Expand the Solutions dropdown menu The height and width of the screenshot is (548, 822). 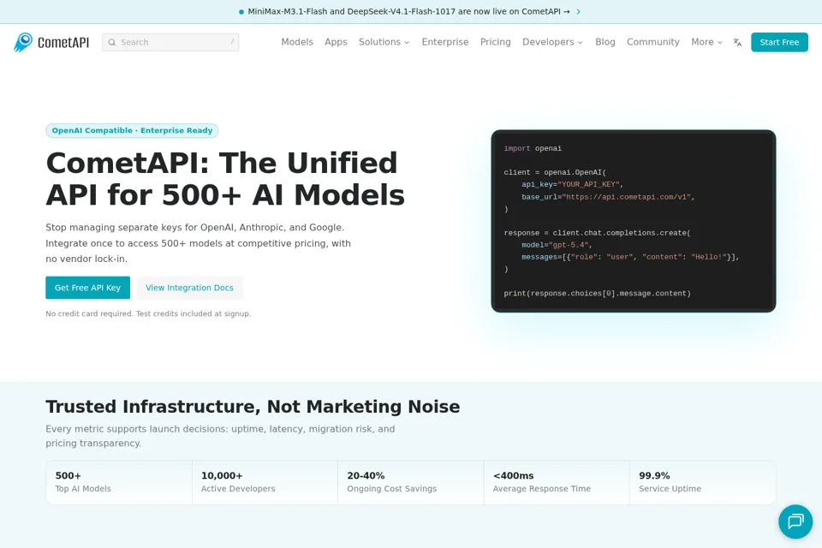pyautogui.click(x=384, y=42)
